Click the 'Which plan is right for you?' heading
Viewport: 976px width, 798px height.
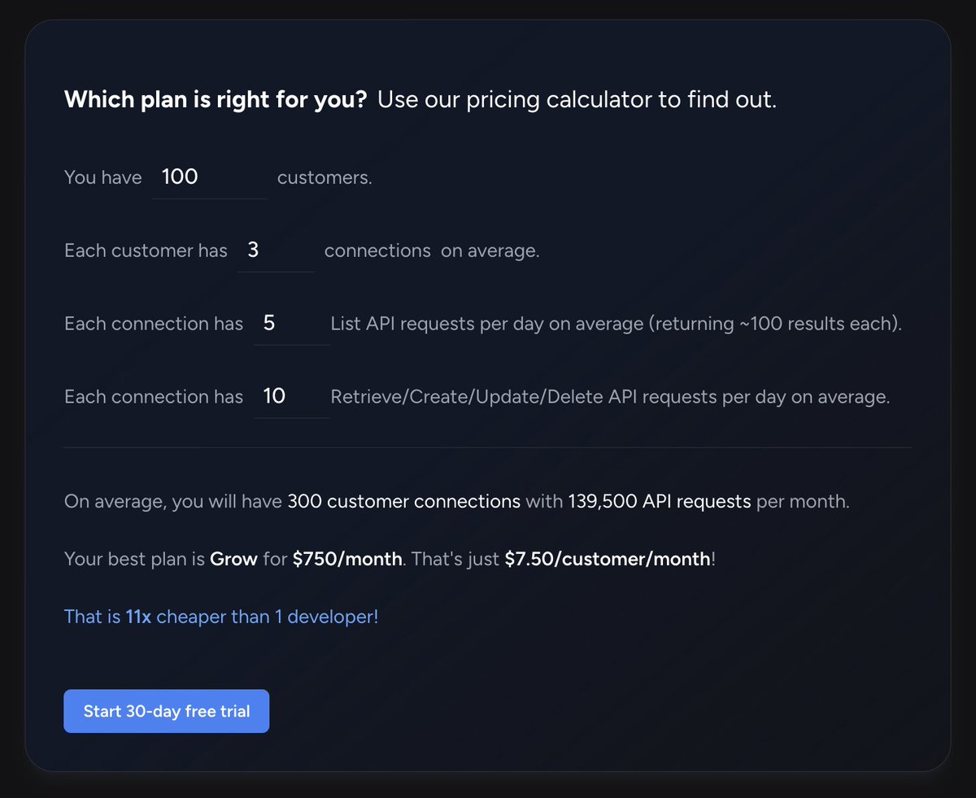tap(216, 100)
